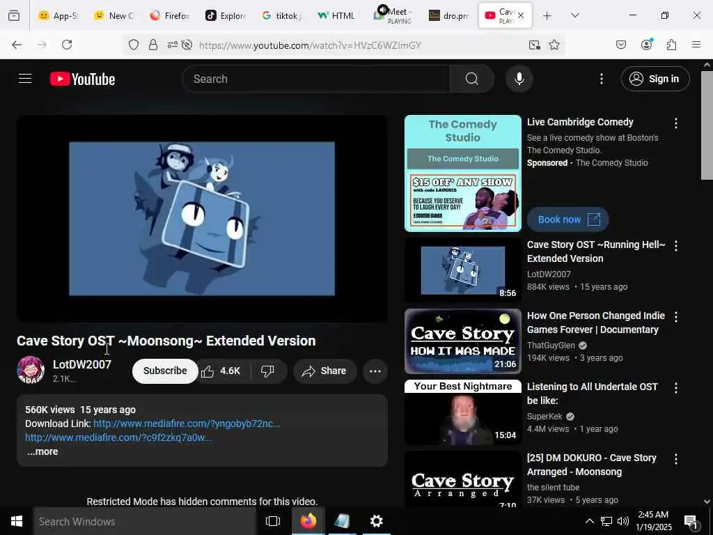Screen dimensions: 713x535
Task: View site security padlock info
Action: coord(153,45)
